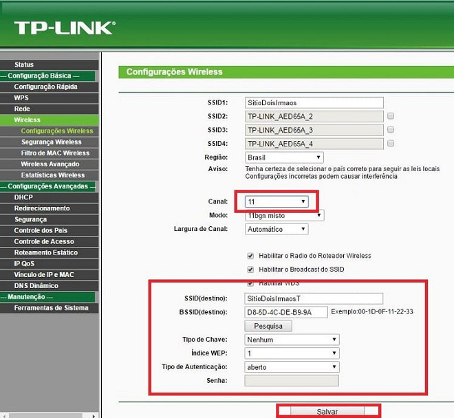This screenshot has width=454, height=418.
Task: Open the Status menu item
Action: [x=24, y=65]
